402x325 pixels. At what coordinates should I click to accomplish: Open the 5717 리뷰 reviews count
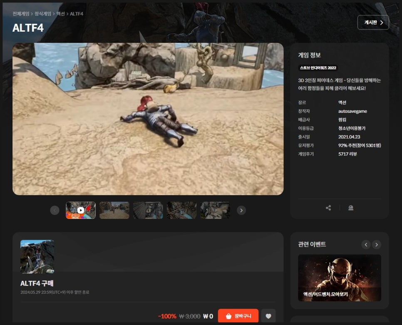[347, 154]
